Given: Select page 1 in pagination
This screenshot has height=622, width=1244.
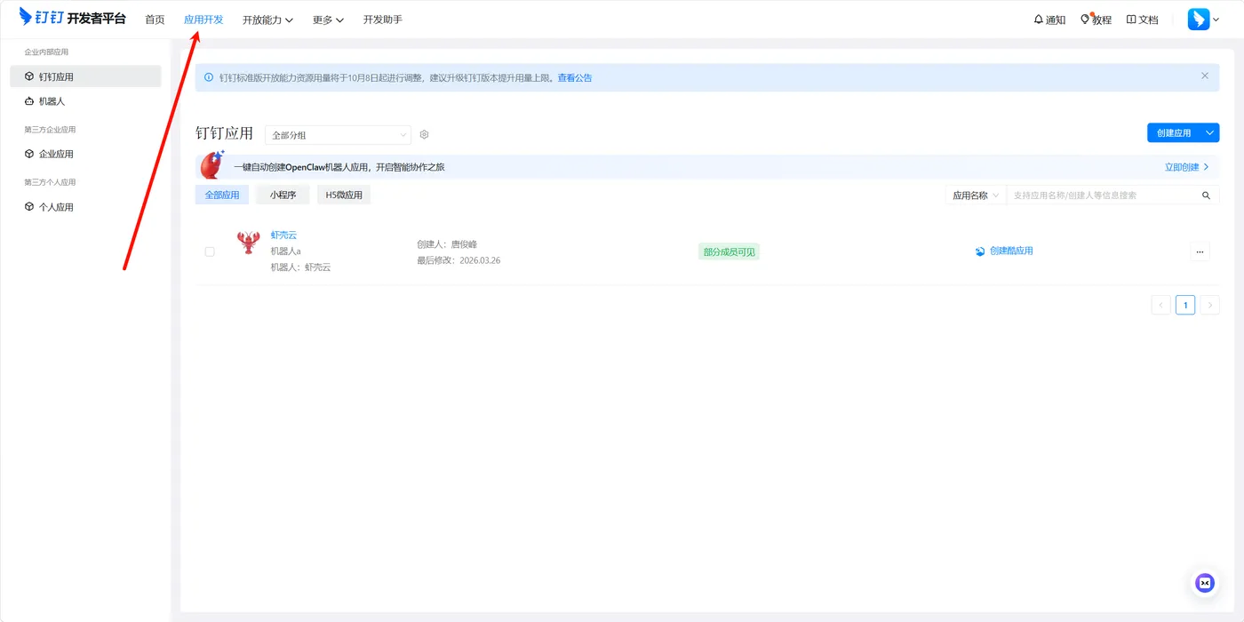Looking at the screenshot, I should [x=1185, y=305].
